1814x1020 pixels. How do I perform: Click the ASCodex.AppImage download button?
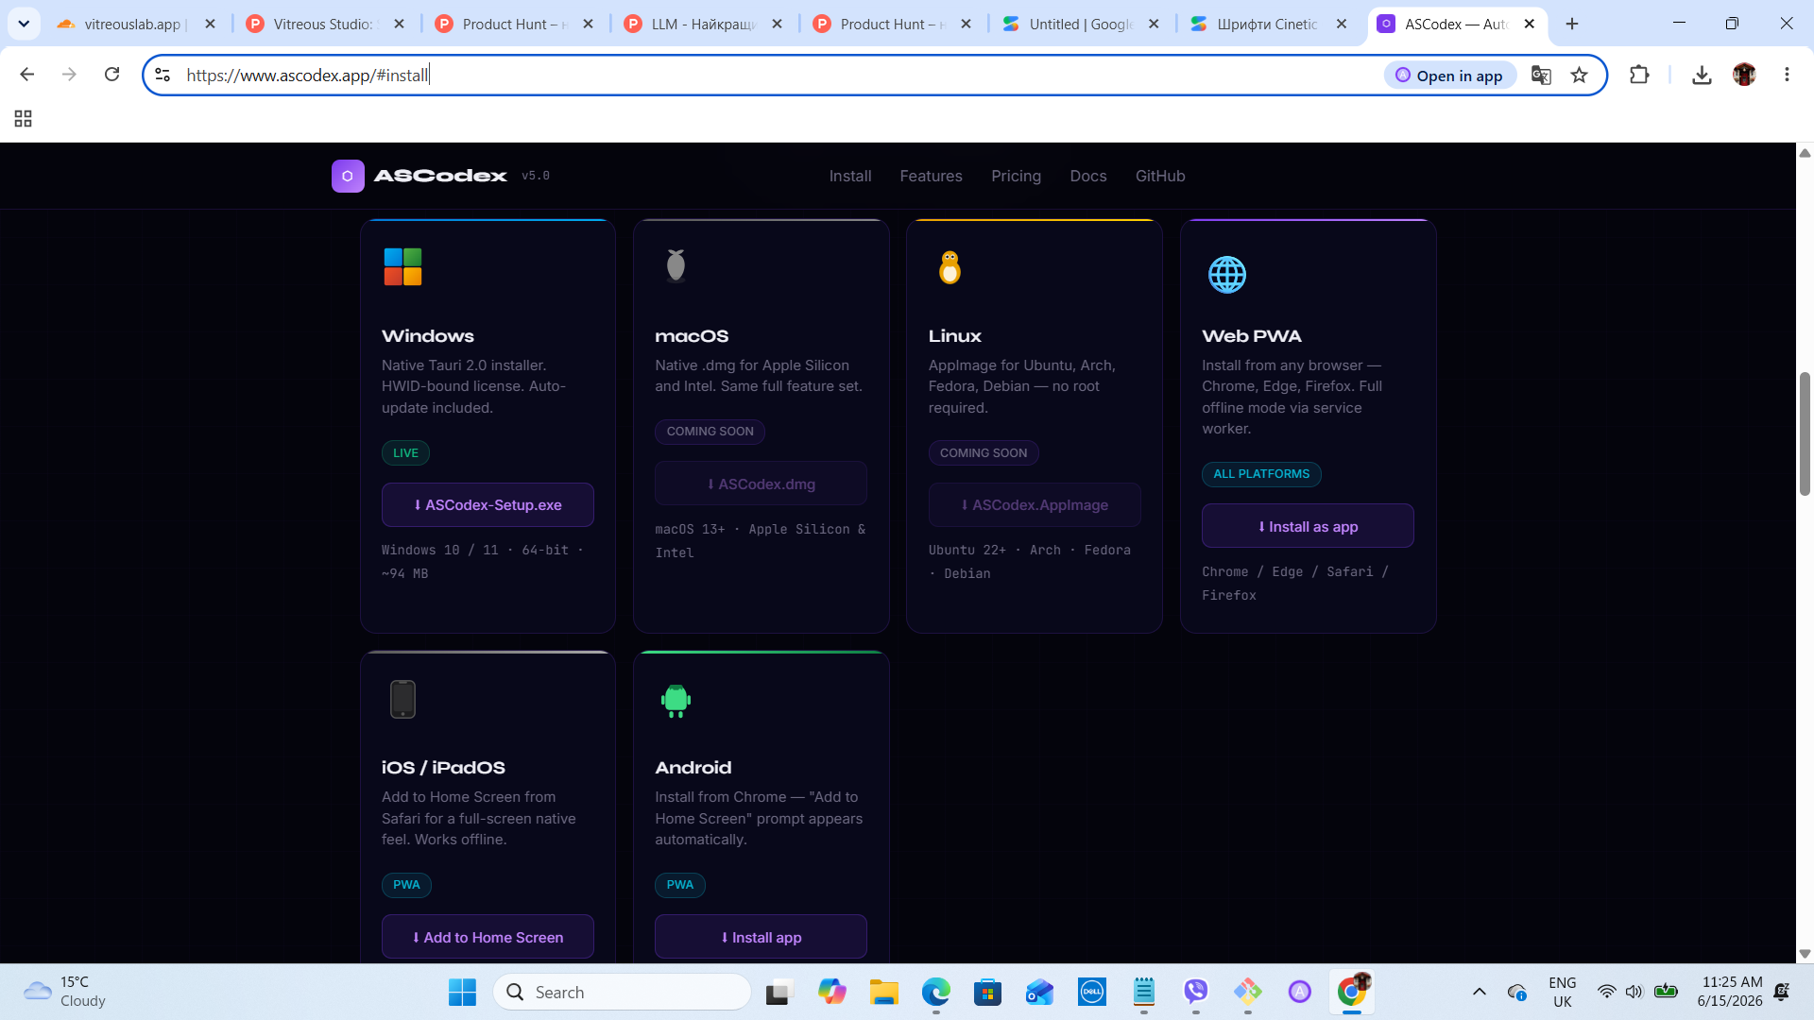click(x=1035, y=505)
